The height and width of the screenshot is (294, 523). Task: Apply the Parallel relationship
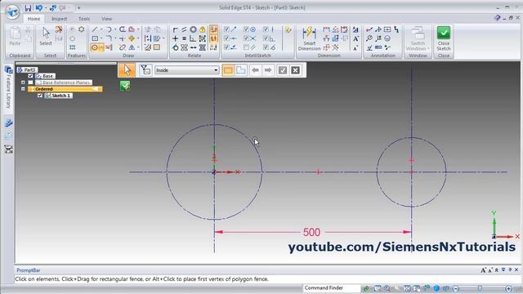[184, 29]
